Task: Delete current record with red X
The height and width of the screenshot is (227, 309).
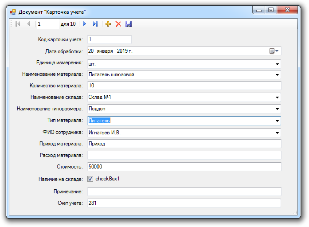Action: click(118, 24)
